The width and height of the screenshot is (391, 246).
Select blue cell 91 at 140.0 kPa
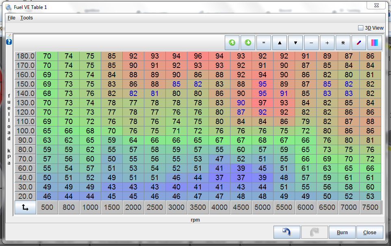coord(284,93)
